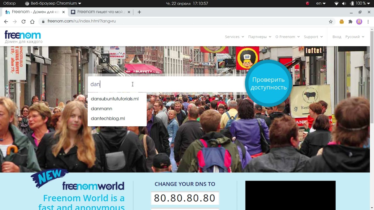374x210 pixels.
Task: Open the browser home page
Action: point(32,21)
